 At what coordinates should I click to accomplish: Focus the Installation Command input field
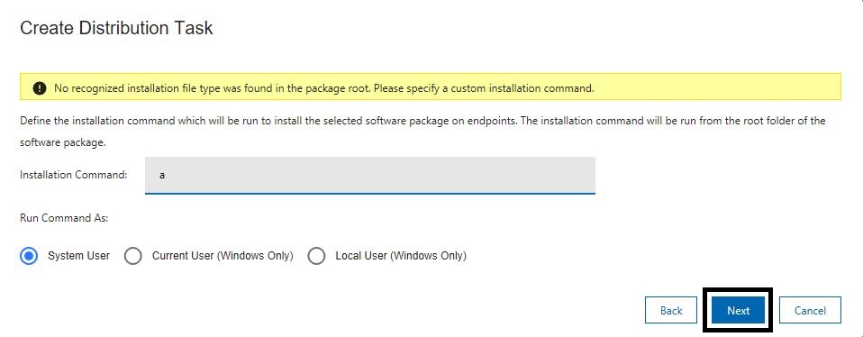370,175
